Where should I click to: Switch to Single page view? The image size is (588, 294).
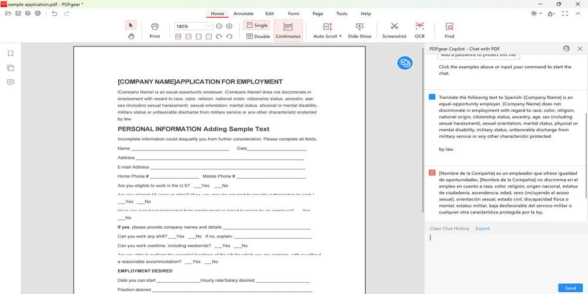tap(257, 25)
